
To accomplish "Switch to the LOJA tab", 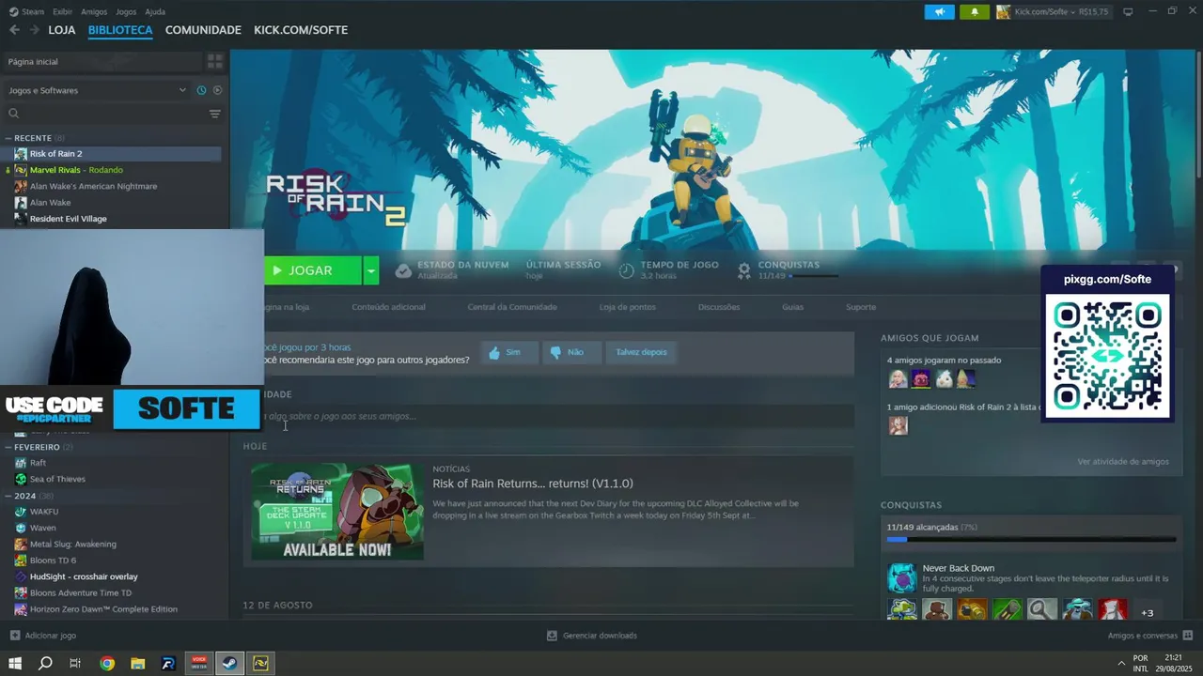I will click(x=62, y=30).
